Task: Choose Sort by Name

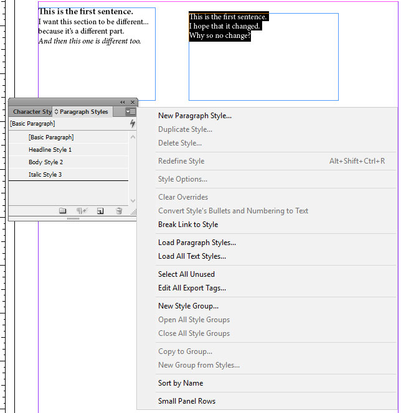Action: tap(181, 383)
